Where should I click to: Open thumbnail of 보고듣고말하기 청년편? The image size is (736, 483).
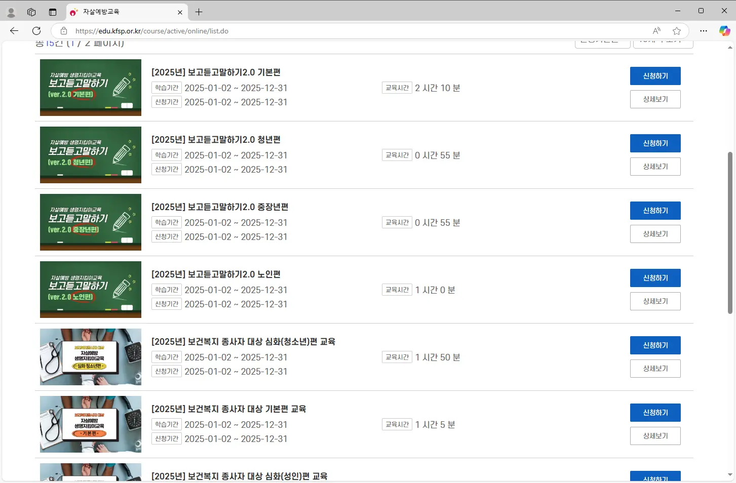tap(91, 155)
